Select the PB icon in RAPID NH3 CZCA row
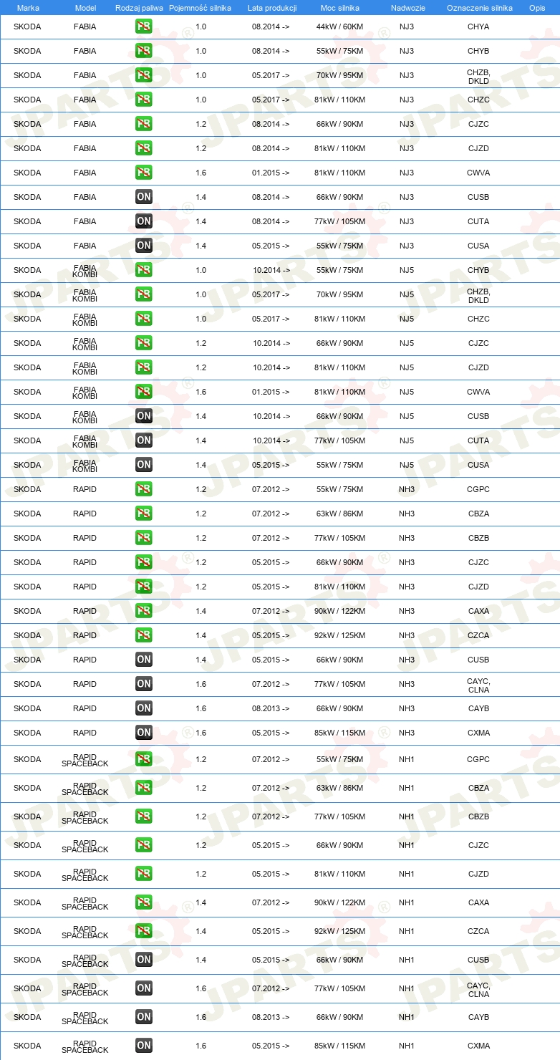Image resolution: width=560 pixels, height=1060 pixels. pos(144,635)
